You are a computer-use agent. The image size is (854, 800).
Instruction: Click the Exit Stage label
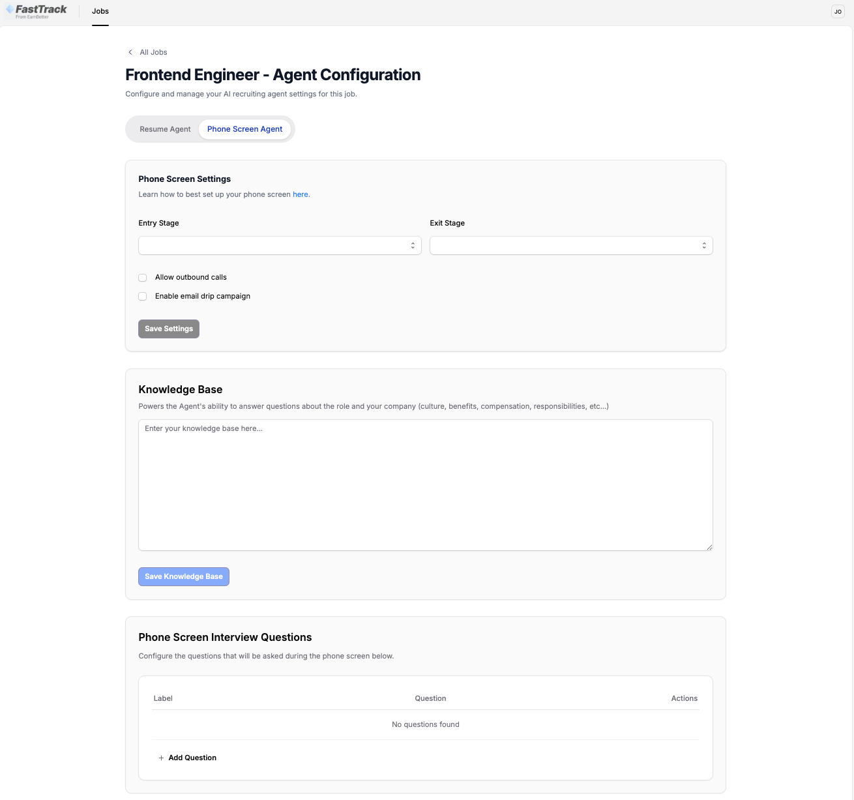click(x=447, y=223)
